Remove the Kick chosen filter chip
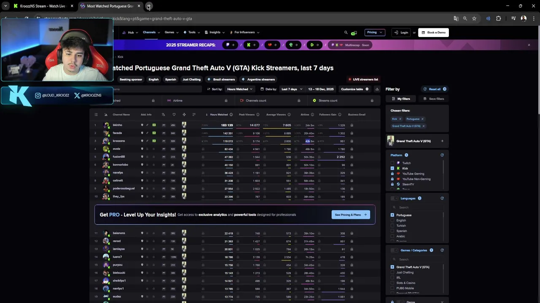 tap(400, 119)
